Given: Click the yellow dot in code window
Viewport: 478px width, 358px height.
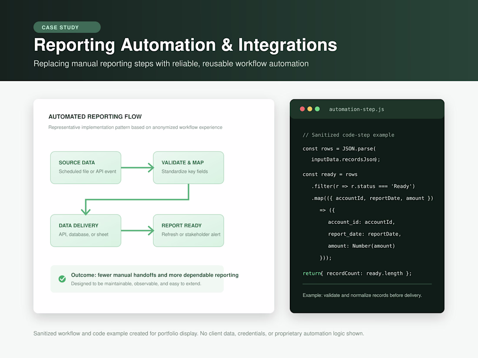Looking at the screenshot, I should click(x=310, y=109).
